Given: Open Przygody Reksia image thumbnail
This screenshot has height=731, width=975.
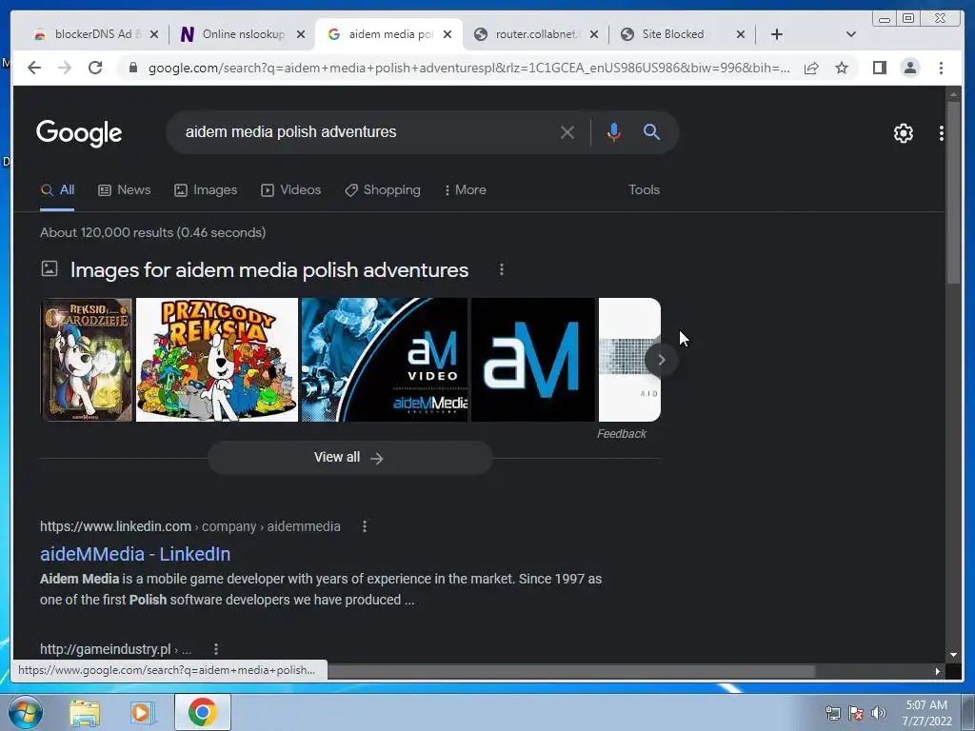Looking at the screenshot, I should pyautogui.click(x=217, y=359).
